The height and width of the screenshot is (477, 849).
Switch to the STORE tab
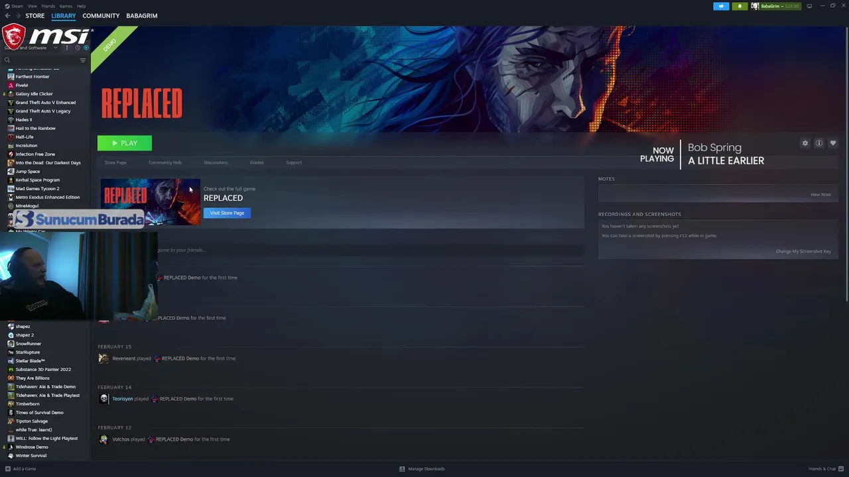[x=35, y=15]
